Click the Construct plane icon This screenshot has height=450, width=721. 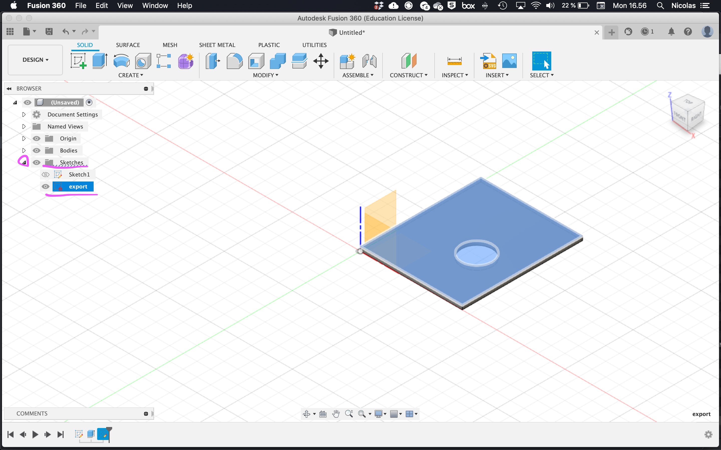coord(409,61)
